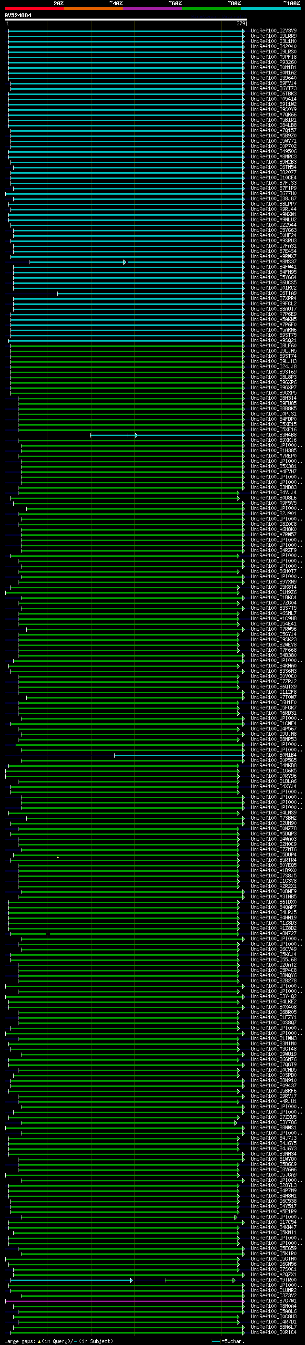Open the UniRef100_Q39640 hit label
This screenshot has height=1345, width=305.
pyautogui.click(x=274, y=78)
